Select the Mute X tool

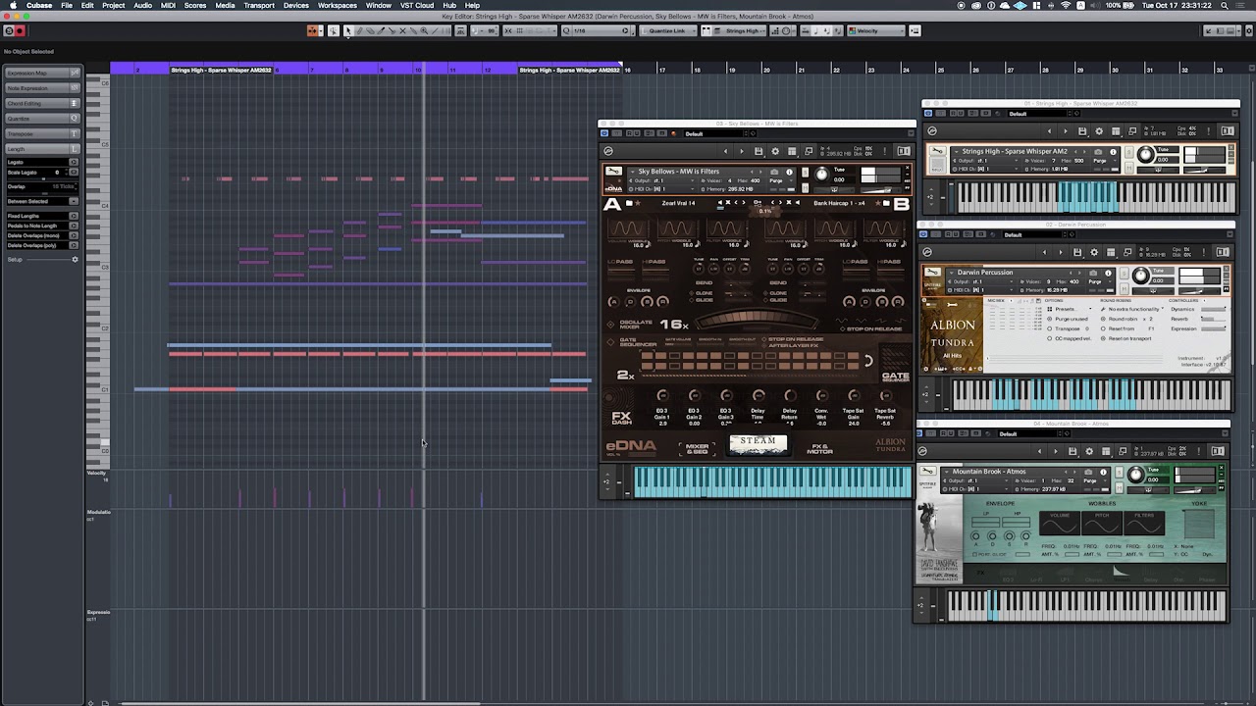(402, 30)
